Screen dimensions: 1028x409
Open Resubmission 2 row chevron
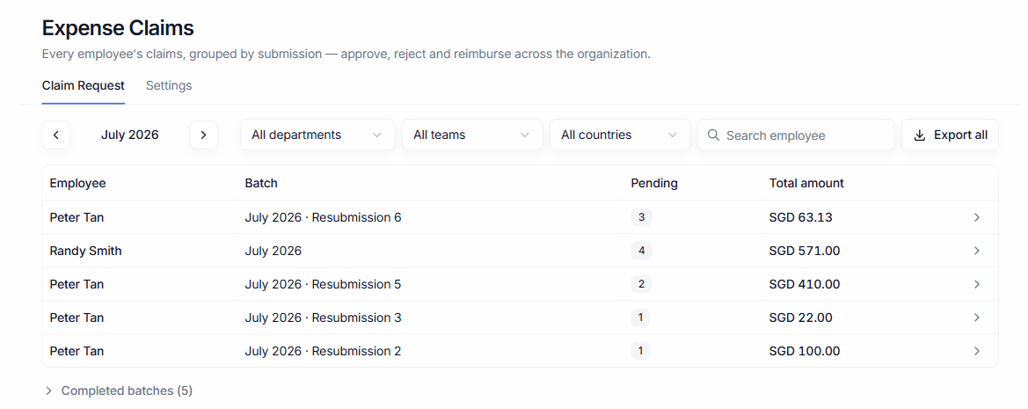(x=976, y=351)
